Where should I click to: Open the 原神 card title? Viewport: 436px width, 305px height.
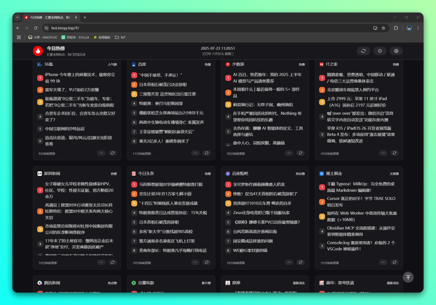click(236, 283)
